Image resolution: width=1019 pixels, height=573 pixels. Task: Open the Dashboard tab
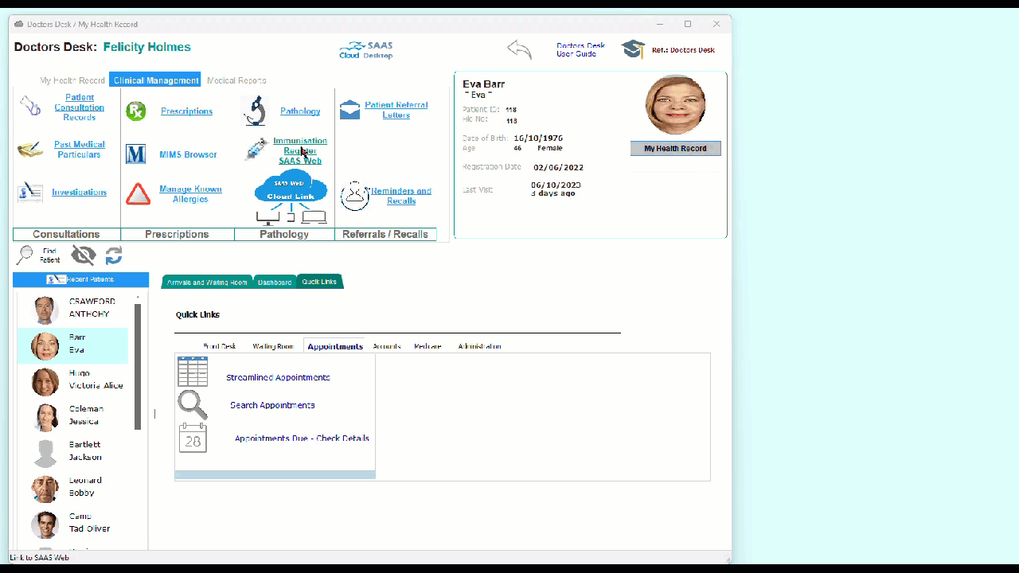point(275,283)
